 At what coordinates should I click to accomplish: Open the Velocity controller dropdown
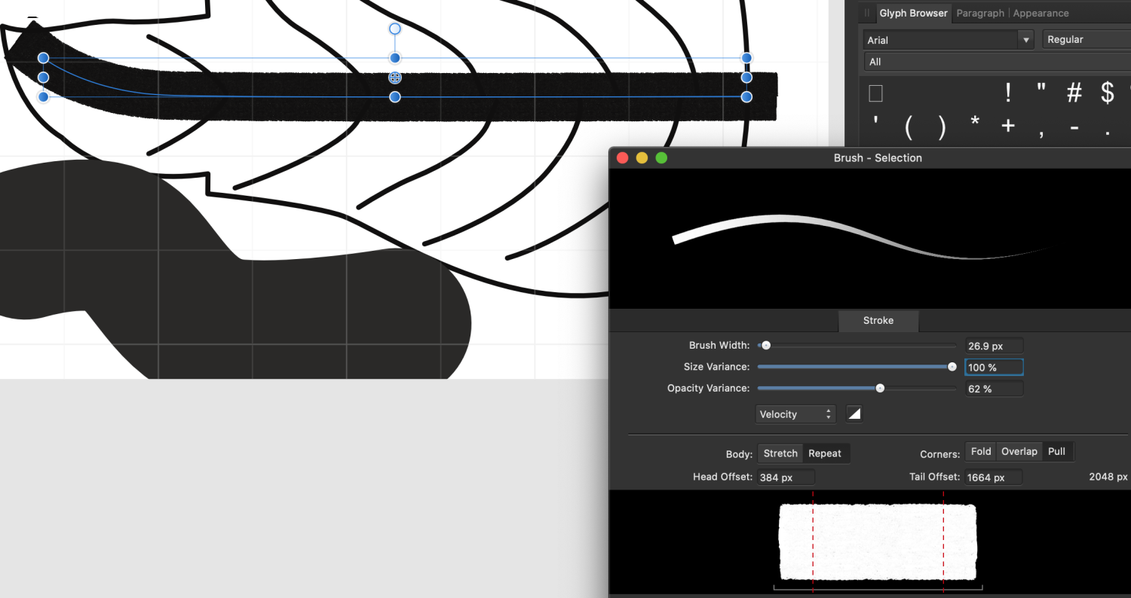(x=795, y=413)
